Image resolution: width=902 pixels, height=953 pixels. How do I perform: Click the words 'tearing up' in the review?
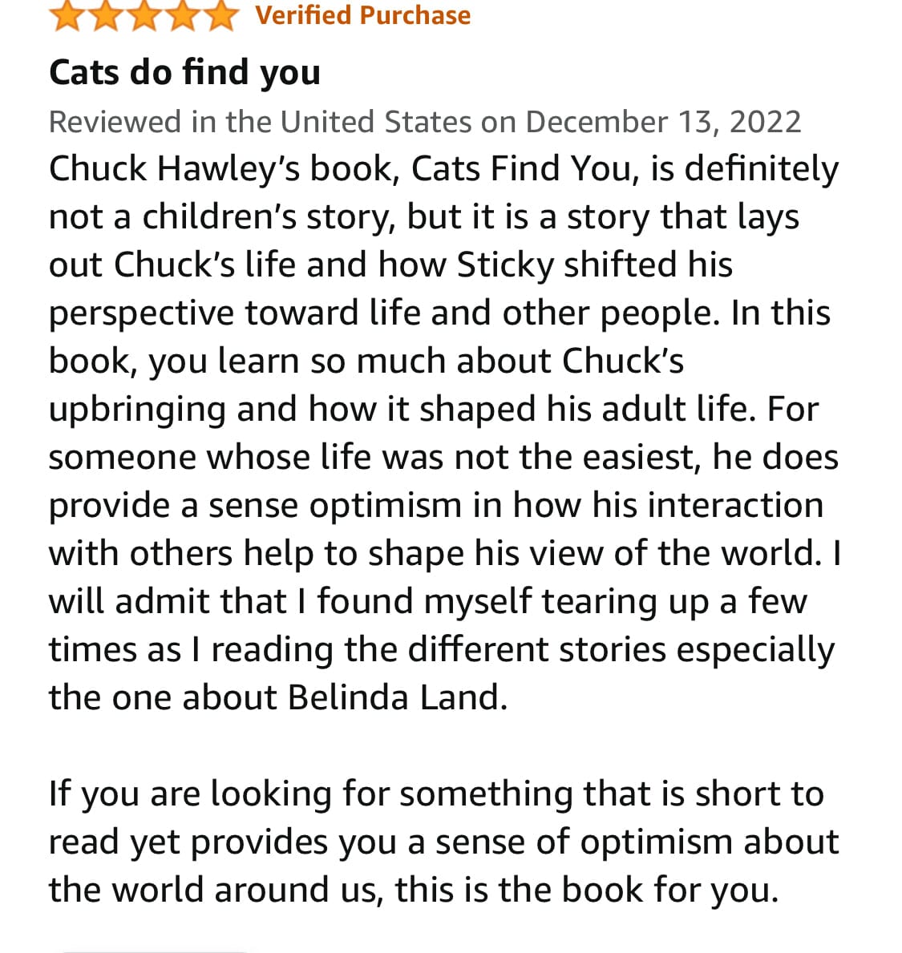pyautogui.click(x=626, y=602)
